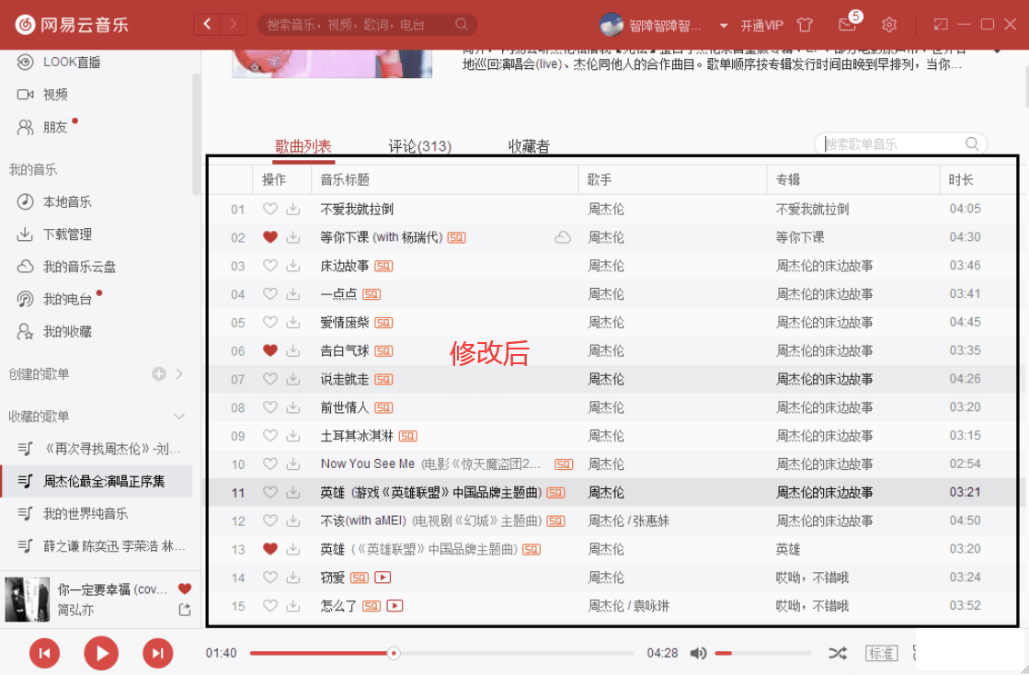Like the song 不爱我就拉倒
Image resolution: width=1029 pixels, height=675 pixels.
[x=269, y=210]
